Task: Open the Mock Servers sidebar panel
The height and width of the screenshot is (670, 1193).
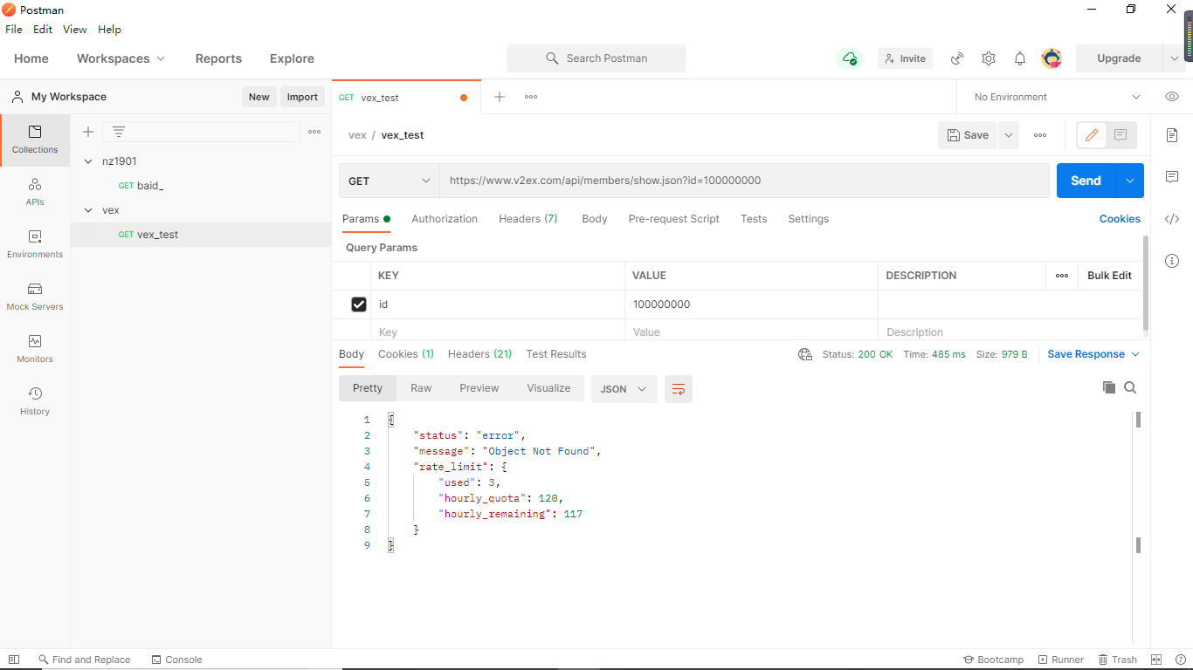Action: click(x=35, y=297)
